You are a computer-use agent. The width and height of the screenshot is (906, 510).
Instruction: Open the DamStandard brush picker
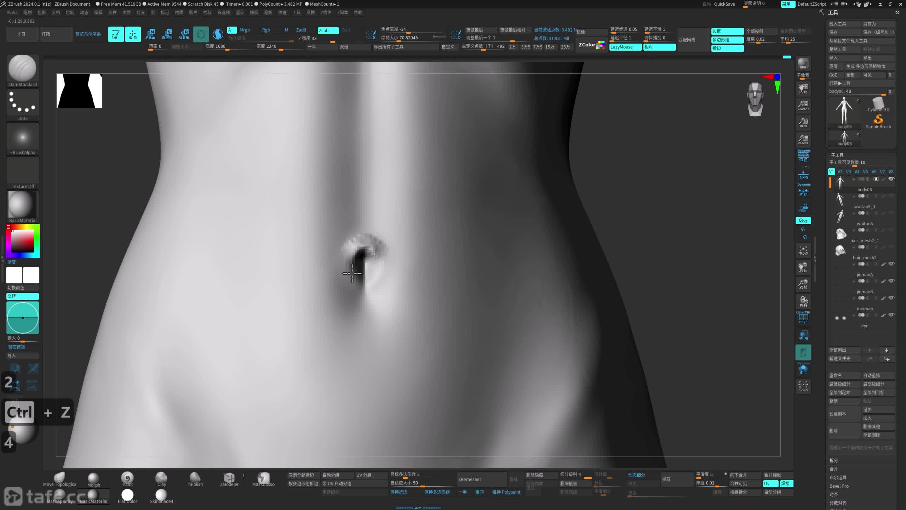[x=23, y=71]
